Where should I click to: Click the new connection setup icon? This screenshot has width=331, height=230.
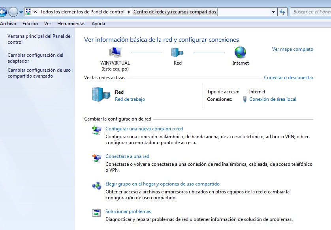[x=97, y=130]
